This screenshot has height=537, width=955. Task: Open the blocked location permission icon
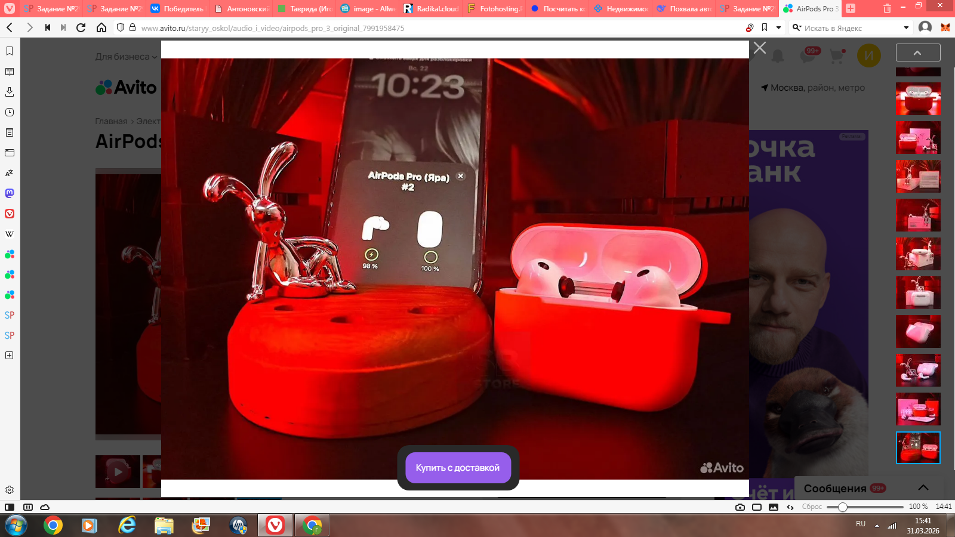[x=750, y=27]
